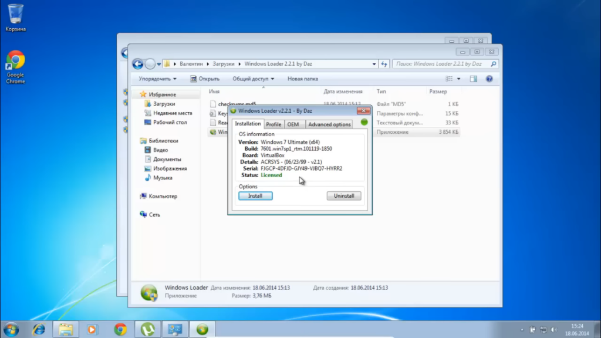Screen dimensions: 601x338
Task: Open Windows Explorer from the taskbar
Action: point(66,330)
